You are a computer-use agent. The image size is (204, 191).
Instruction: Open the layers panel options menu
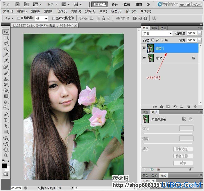[200, 28]
